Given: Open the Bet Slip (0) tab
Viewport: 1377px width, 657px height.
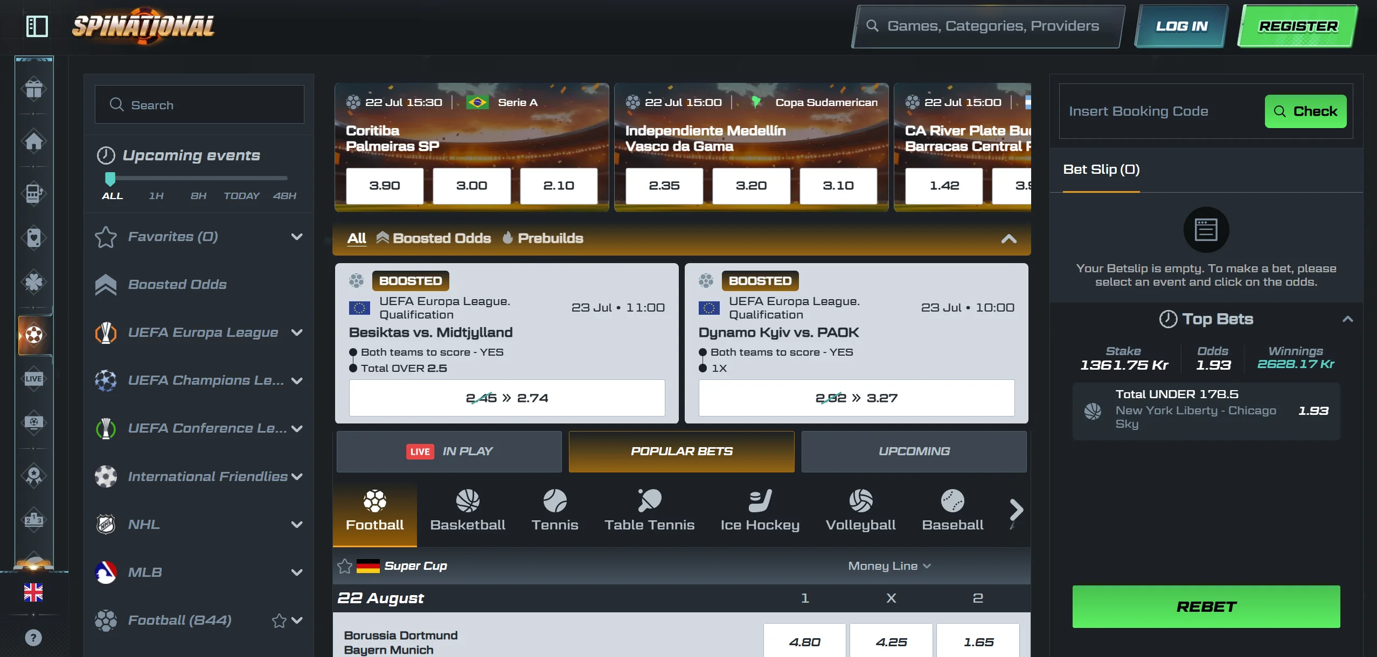Looking at the screenshot, I should point(1101,170).
